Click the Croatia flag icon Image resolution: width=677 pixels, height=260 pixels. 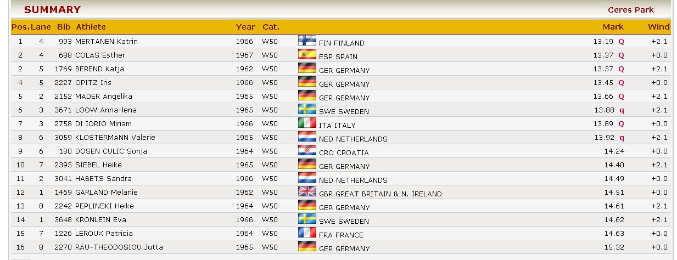307,150
